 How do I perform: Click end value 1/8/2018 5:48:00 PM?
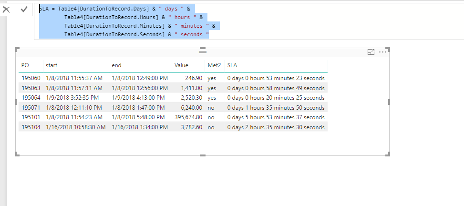coord(138,117)
